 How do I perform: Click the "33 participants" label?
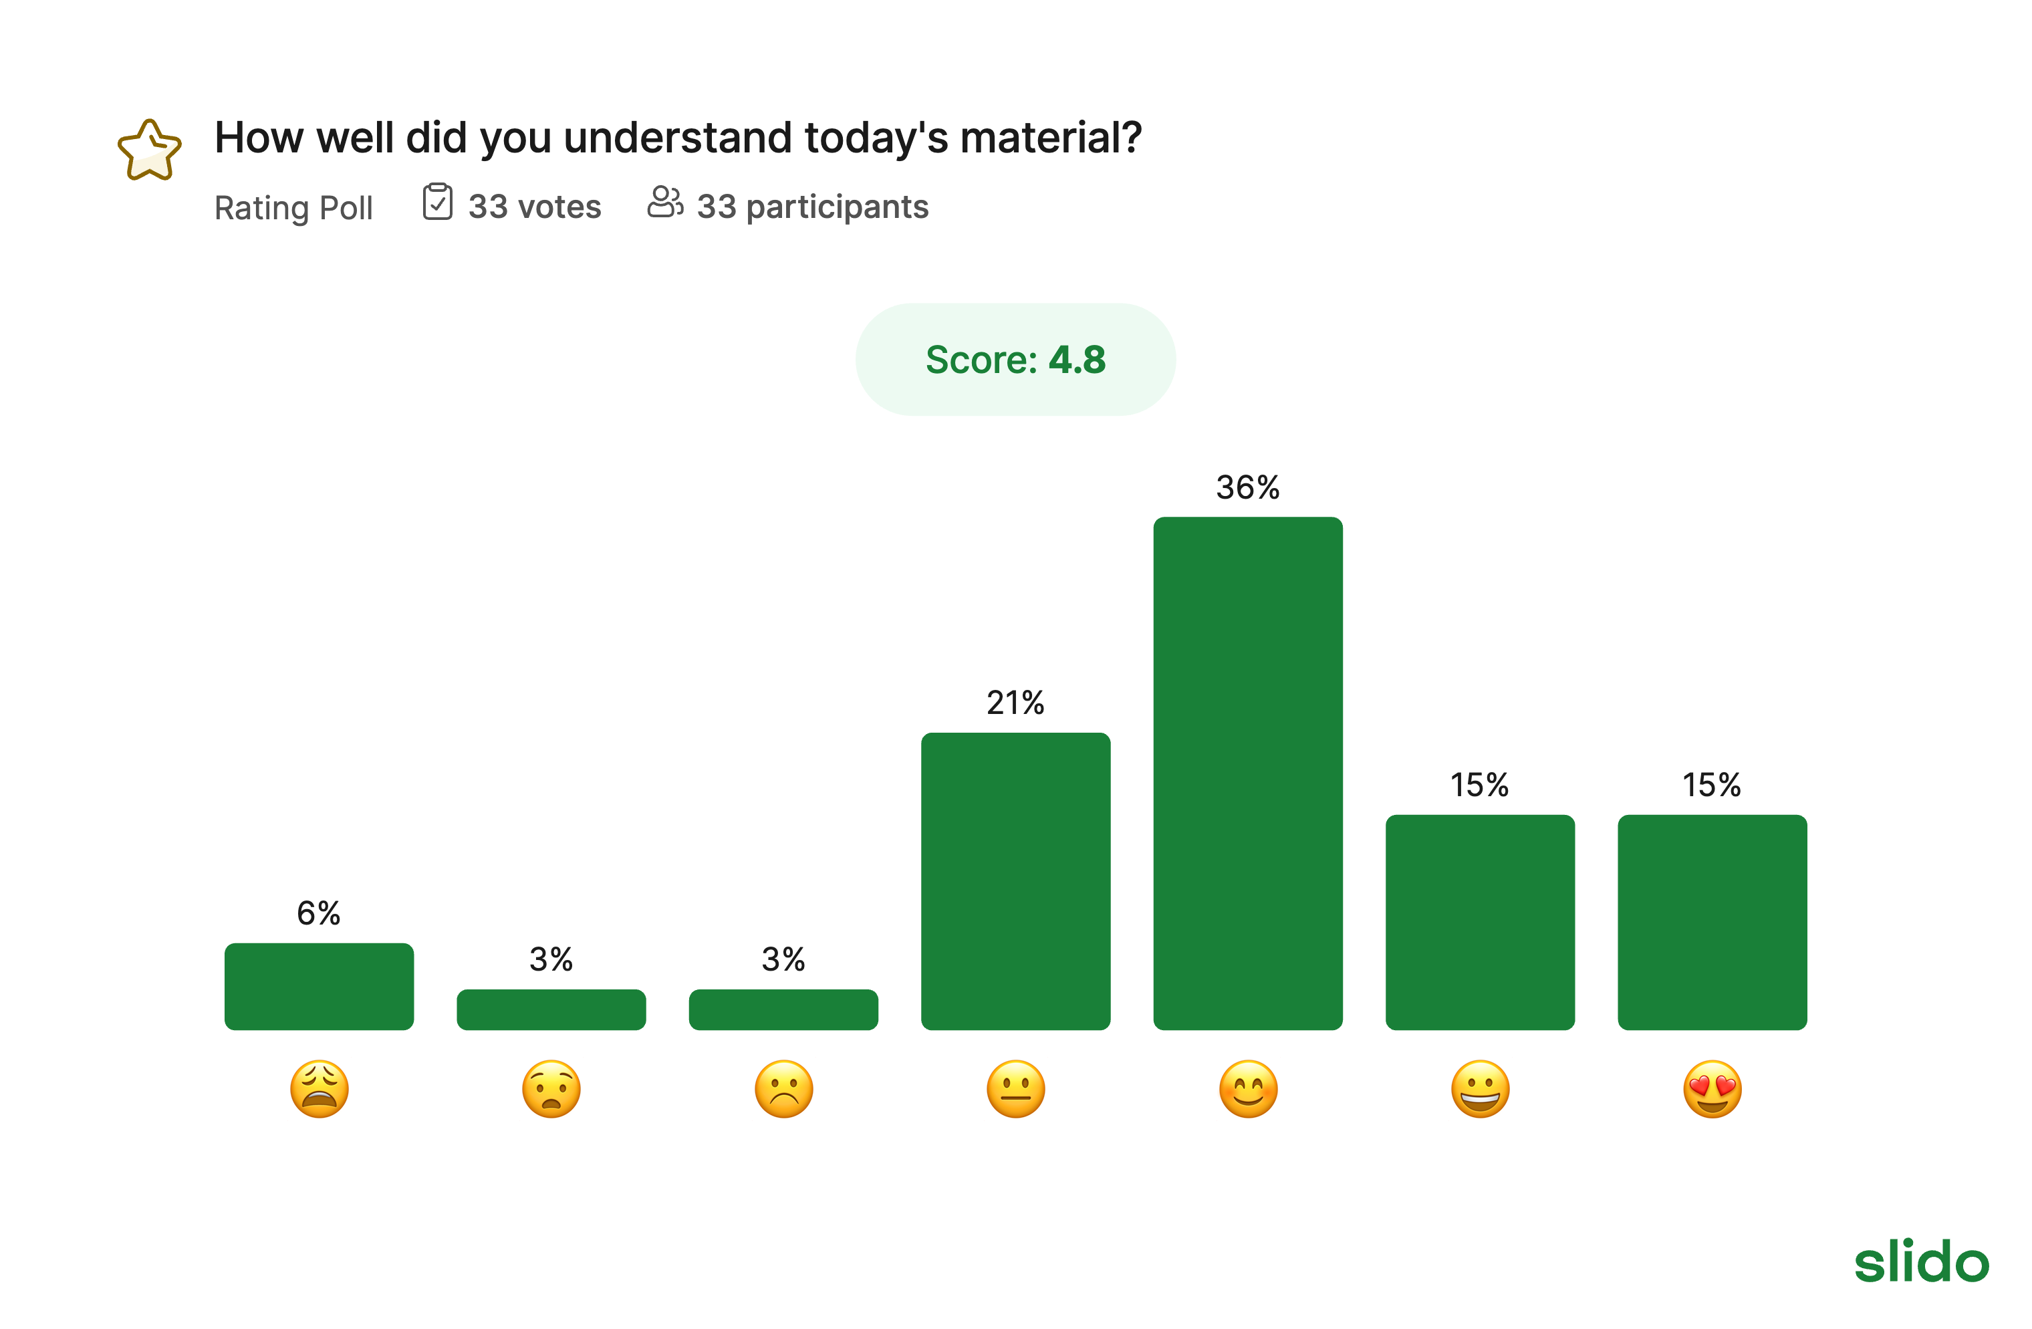(812, 207)
